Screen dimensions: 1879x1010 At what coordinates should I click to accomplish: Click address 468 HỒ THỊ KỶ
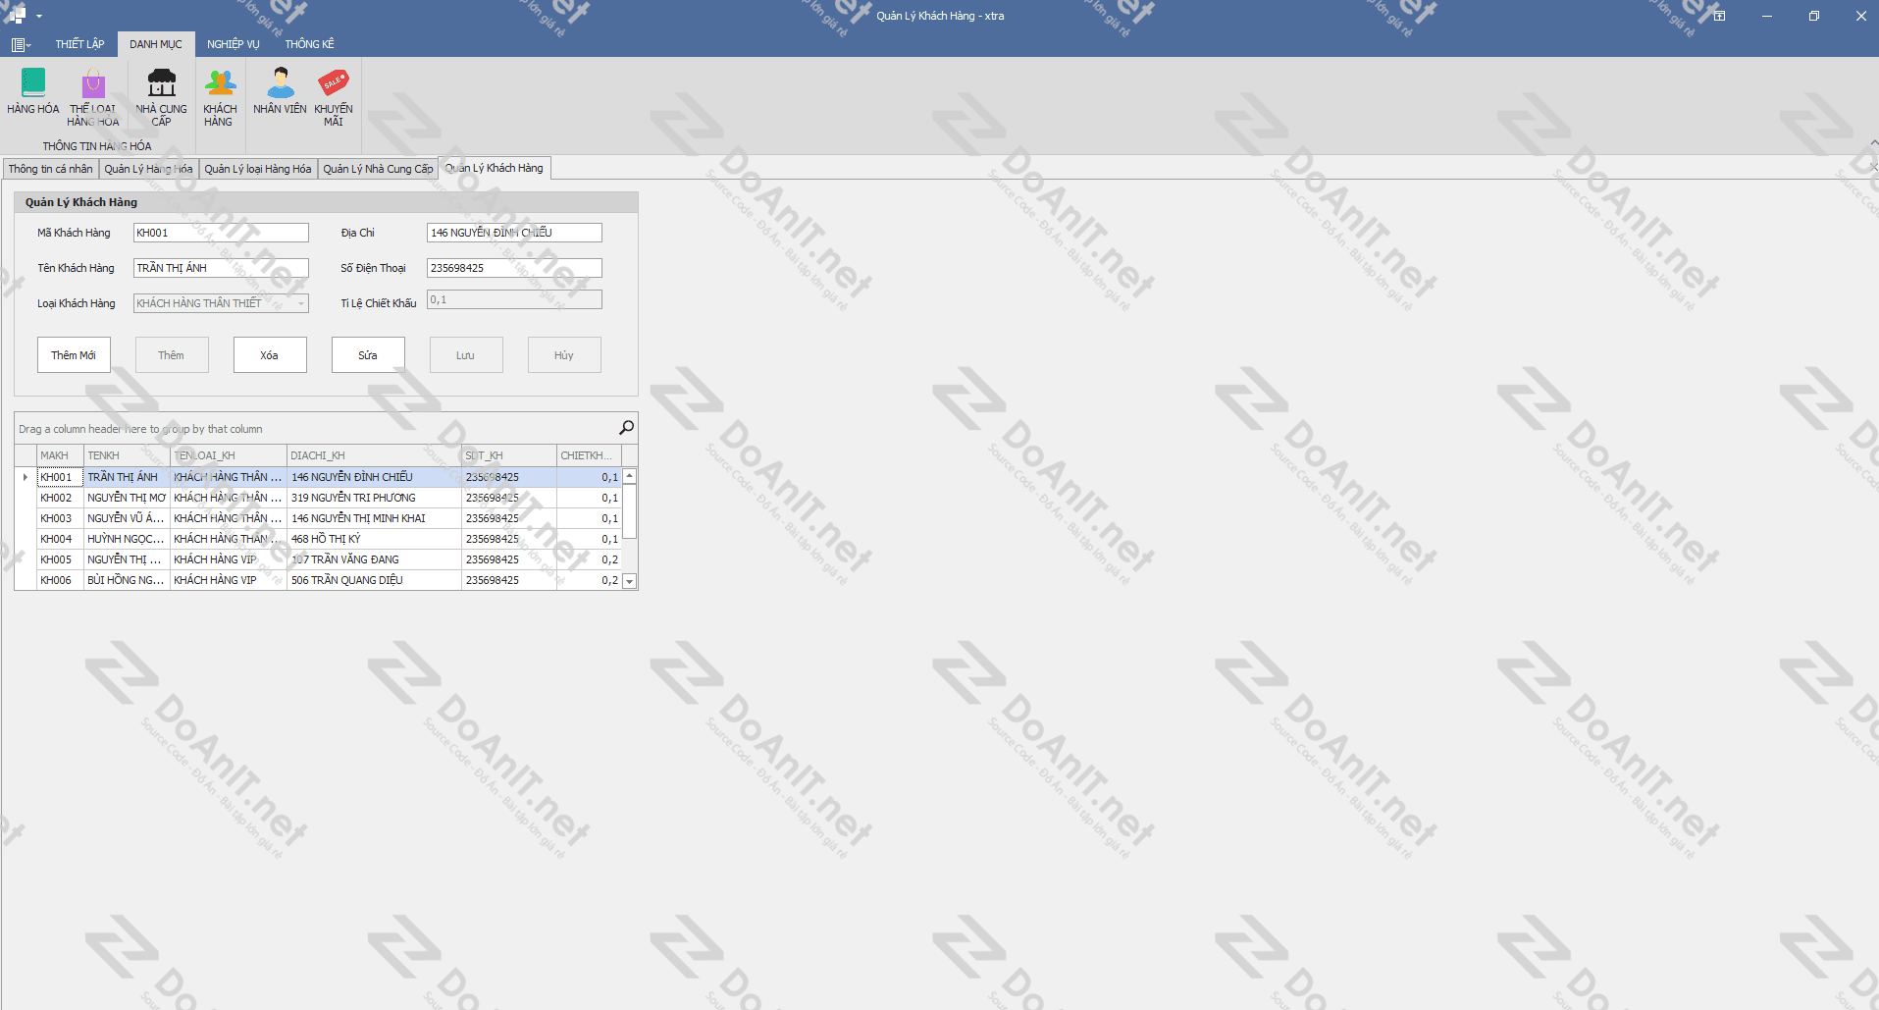[374, 539]
